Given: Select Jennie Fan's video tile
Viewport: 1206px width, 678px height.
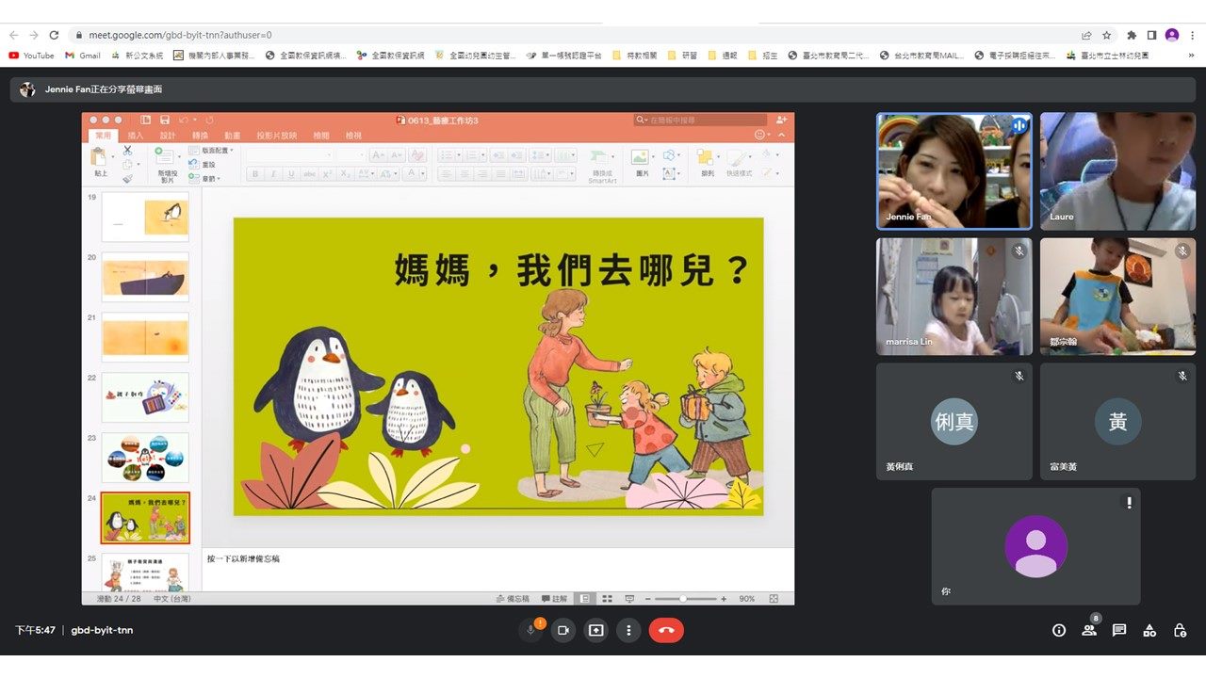Looking at the screenshot, I should (x=953, y=171).
